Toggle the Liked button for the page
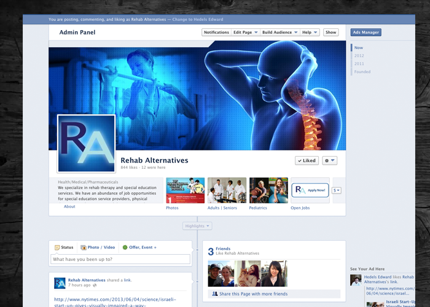This screenshot has height=307, width=430. pyautogui.click(x=307, y=161)
